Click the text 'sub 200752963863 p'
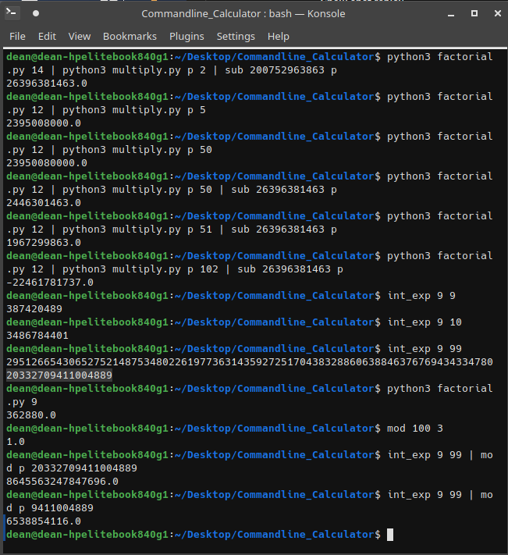The width and height of the screenshot is (508, 555). pyautogui.click(x=281, y=70)
